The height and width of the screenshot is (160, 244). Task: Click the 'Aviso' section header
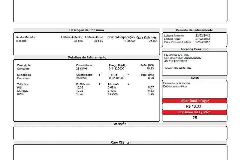pyautogui.click(x=195, y=78)
